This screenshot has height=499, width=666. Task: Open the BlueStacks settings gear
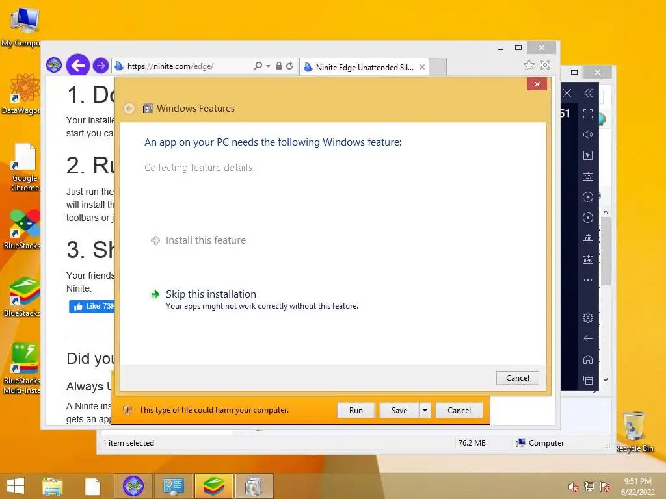tap(588, 317)
